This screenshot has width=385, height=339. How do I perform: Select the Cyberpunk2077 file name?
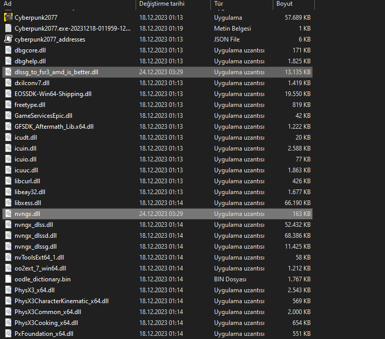pos(36,18)
